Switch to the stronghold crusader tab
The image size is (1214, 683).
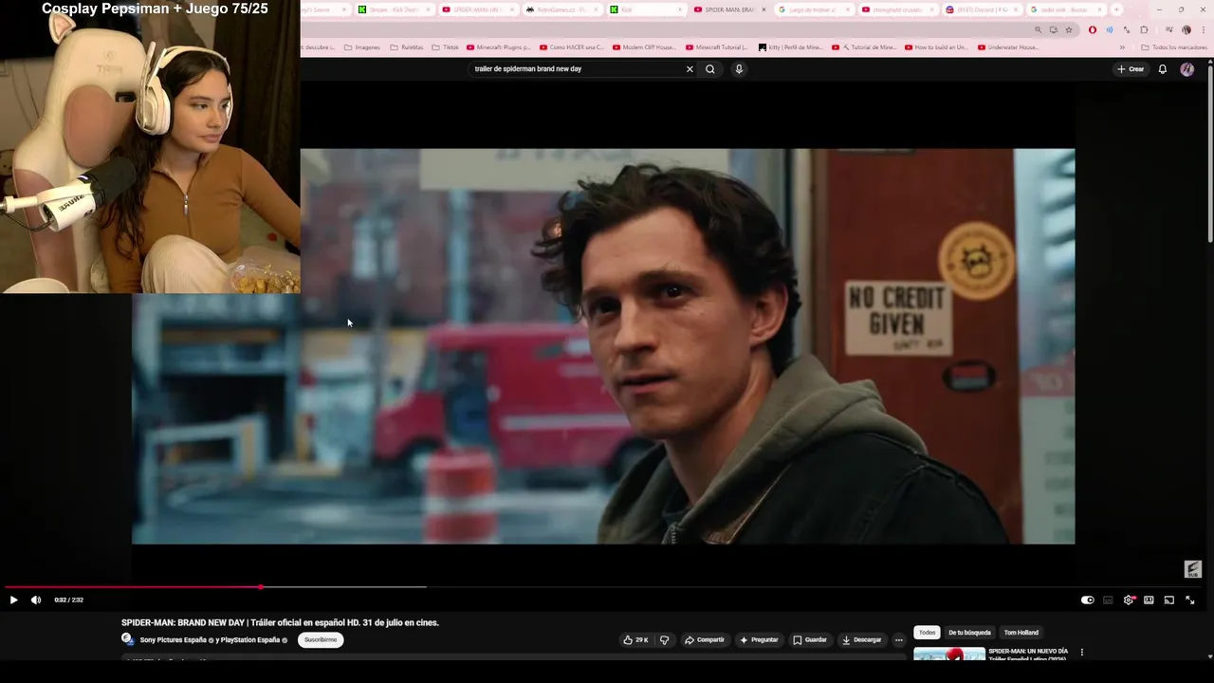click(896, 9)
